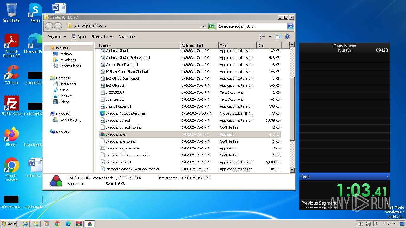Select LiveSplit.View.dll file
This screenshot has width=406, height=228.
point(118,162)
